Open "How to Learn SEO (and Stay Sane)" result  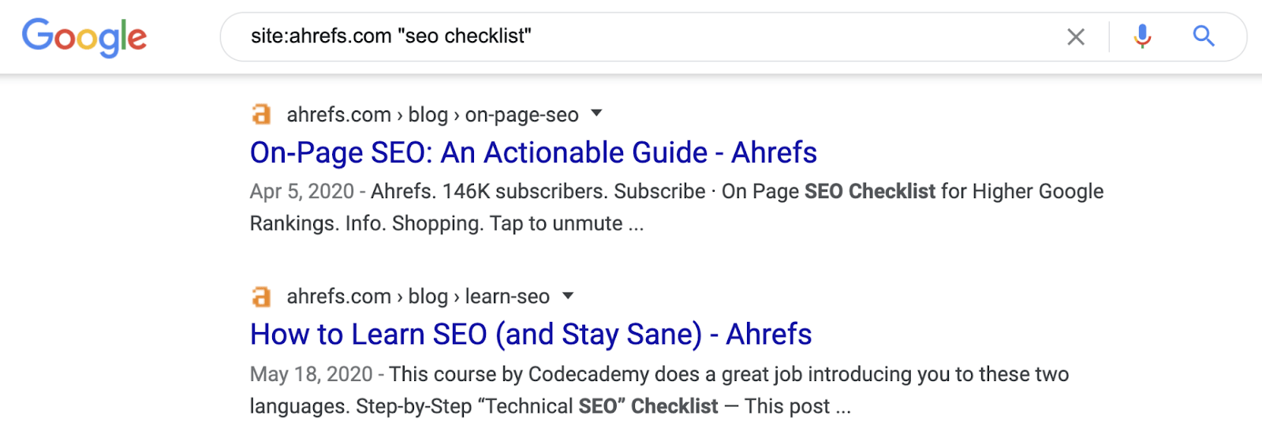(x=530, y=334)
